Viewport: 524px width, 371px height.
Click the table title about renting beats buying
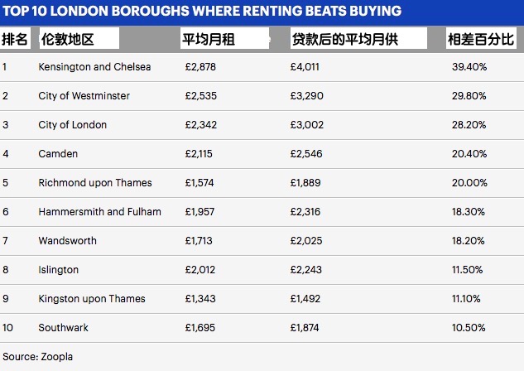pyautogui.click(x=202, y=11)
